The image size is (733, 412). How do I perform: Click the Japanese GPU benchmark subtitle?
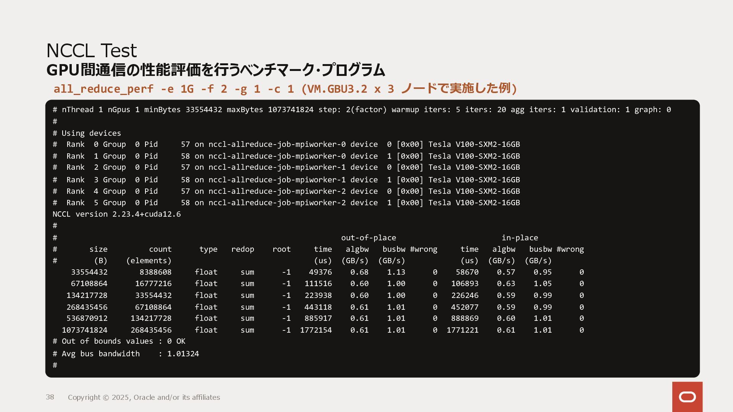[x=215, y=70]
